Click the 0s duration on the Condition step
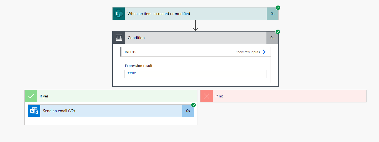This screenshot has height=142, width=379. pos(272,38)
